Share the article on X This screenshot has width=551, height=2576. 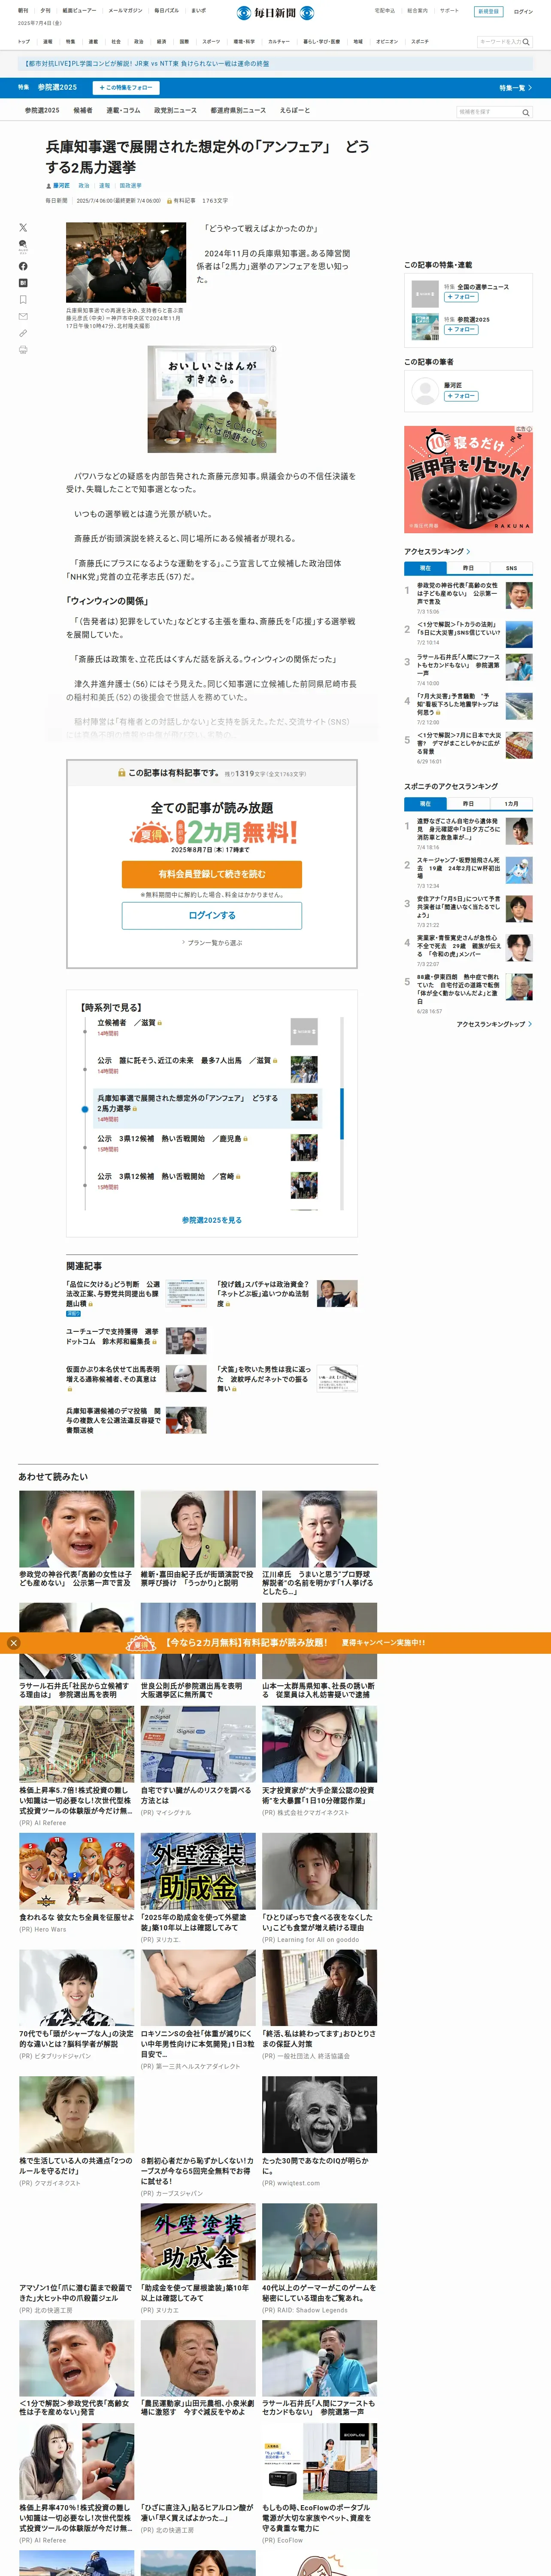23,228
